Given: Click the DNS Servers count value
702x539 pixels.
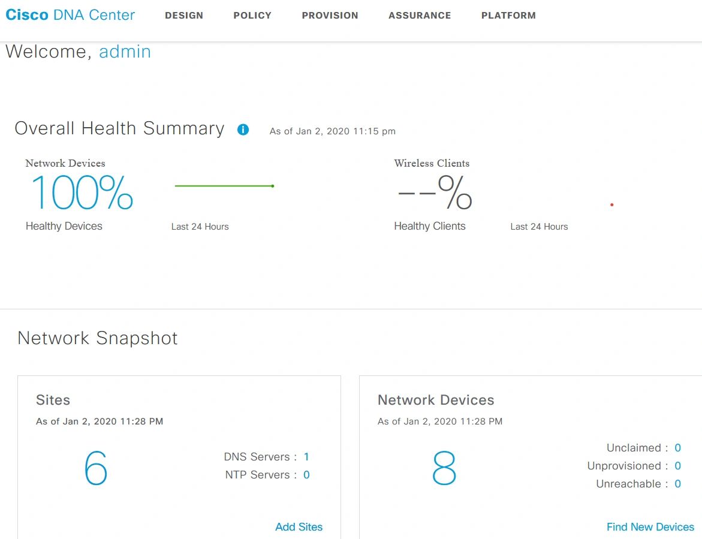Looking at the screenshot, I should click(306, 457).
